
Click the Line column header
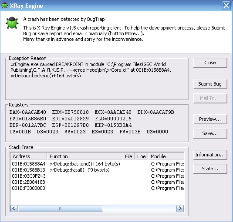141,156
